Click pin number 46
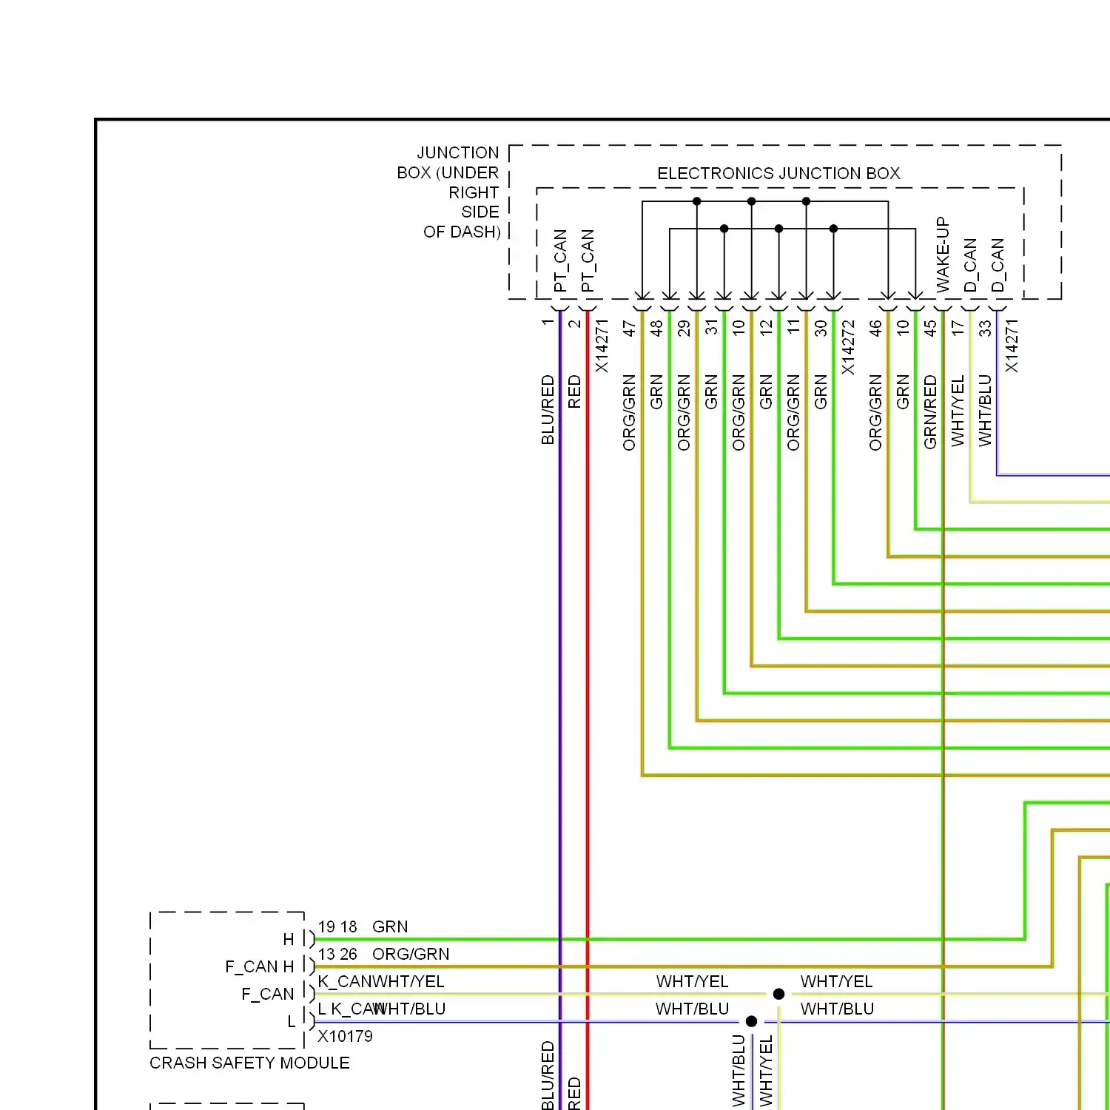 click(875, 328)
